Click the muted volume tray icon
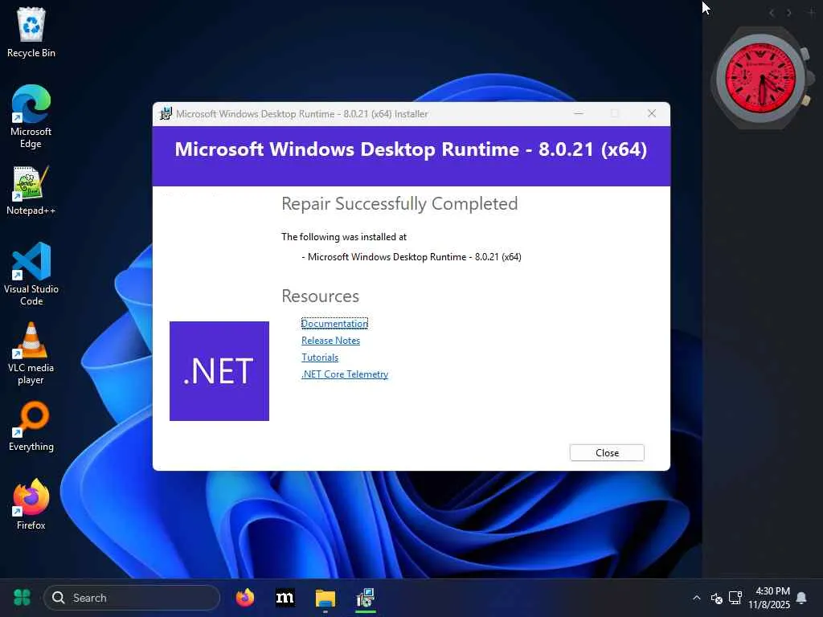 point(716,598)
